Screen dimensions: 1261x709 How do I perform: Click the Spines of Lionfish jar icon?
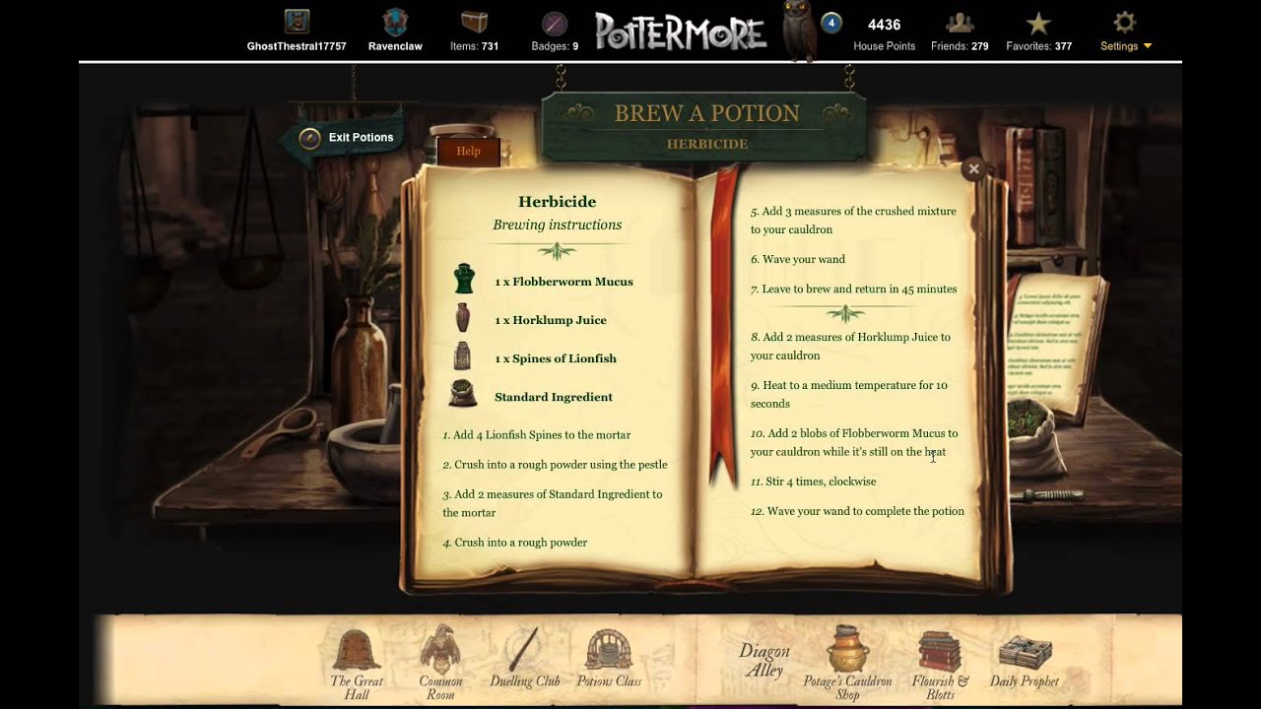coord(463,356)
